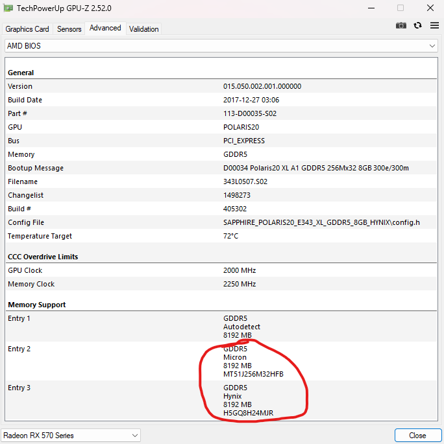The width and height of the screenshot is (444, 444).
Task: Minimize the GPU-Z window
Action: [371, 8]
